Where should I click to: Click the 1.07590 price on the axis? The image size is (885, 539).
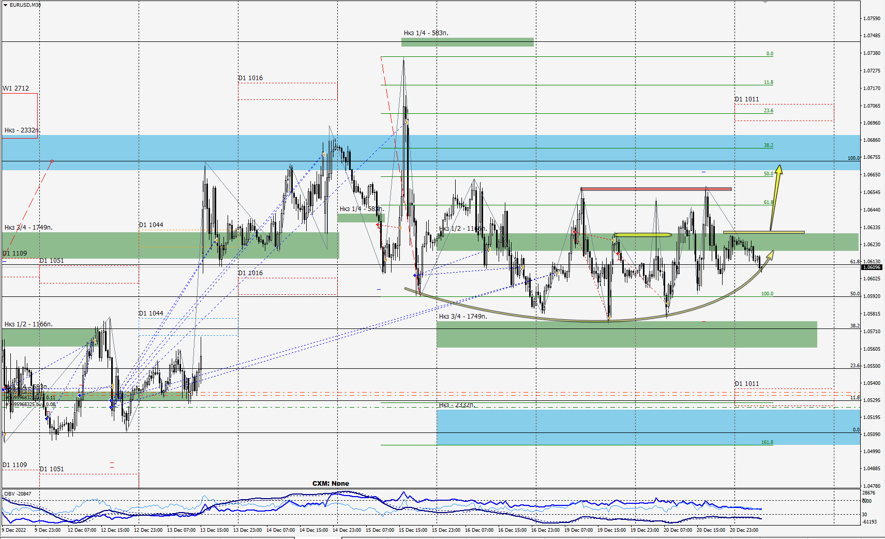tap(872, 19)
